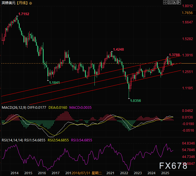
Task: Click the 1.3788 recent high label
Action: pos(174,55)
